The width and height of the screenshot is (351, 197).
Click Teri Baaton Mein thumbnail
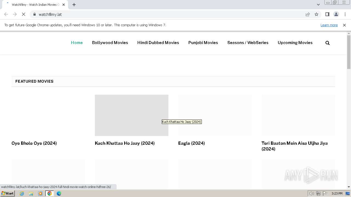[x=298, y=115]
